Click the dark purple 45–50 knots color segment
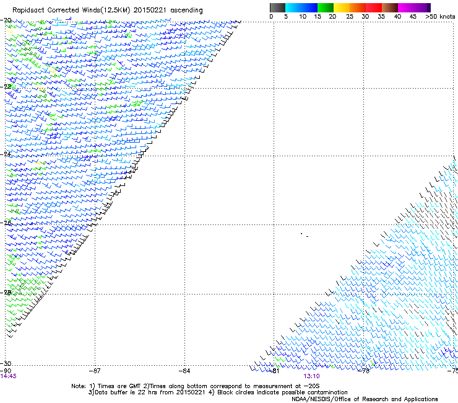Image resolution: width=458 pixels, height=403 pixels. [x=422, y=7]
